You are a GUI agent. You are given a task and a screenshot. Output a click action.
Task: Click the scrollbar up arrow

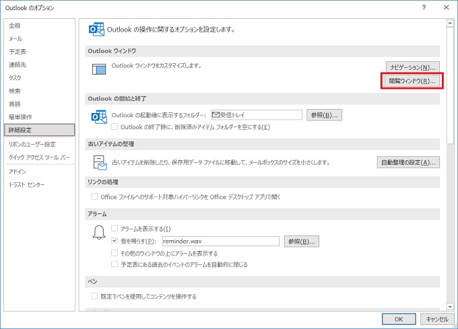(450, 23)
